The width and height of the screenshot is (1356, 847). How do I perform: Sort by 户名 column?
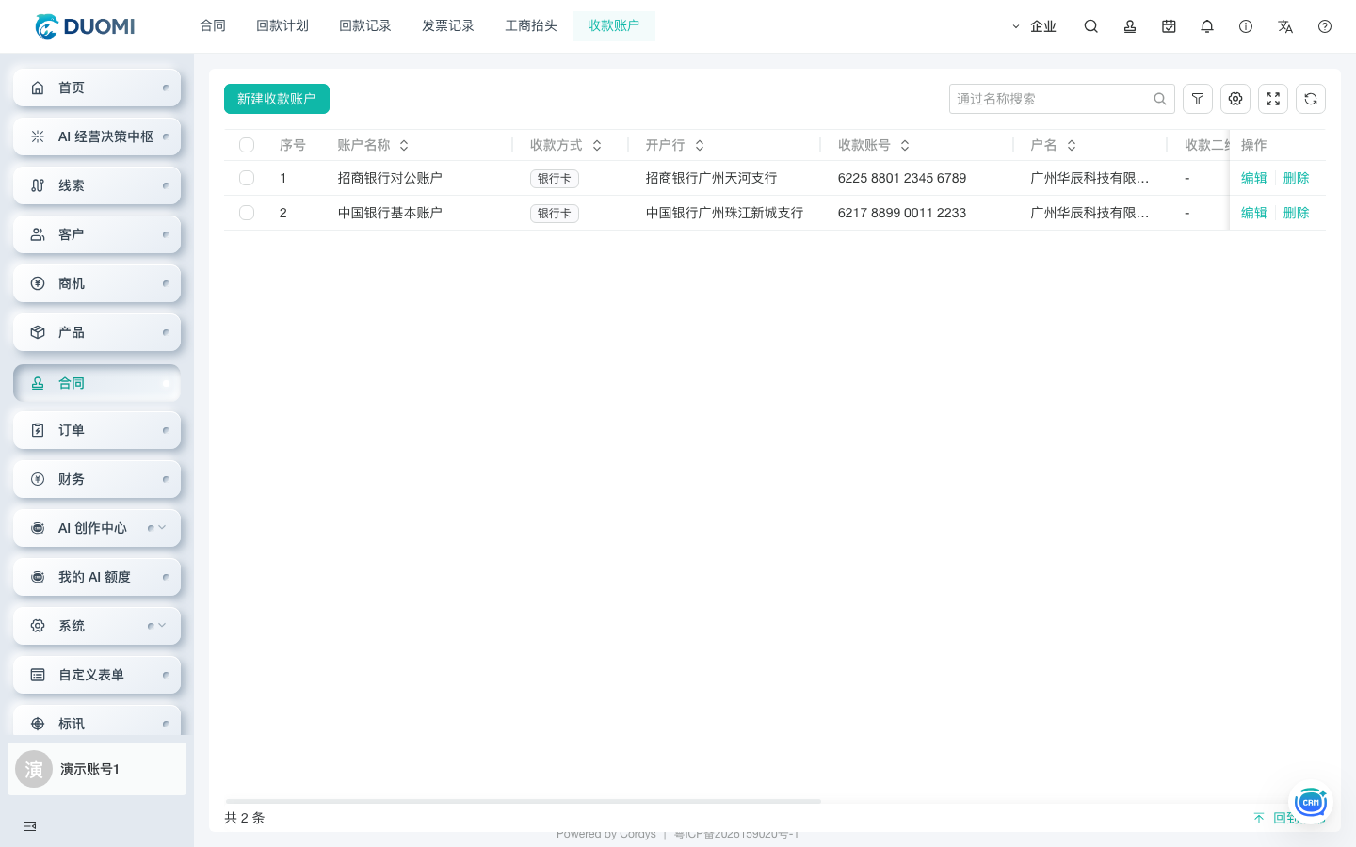coord(1072,145)
